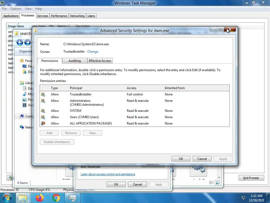Click the Pictures library icon in Explorer

(x=25, y=100)
